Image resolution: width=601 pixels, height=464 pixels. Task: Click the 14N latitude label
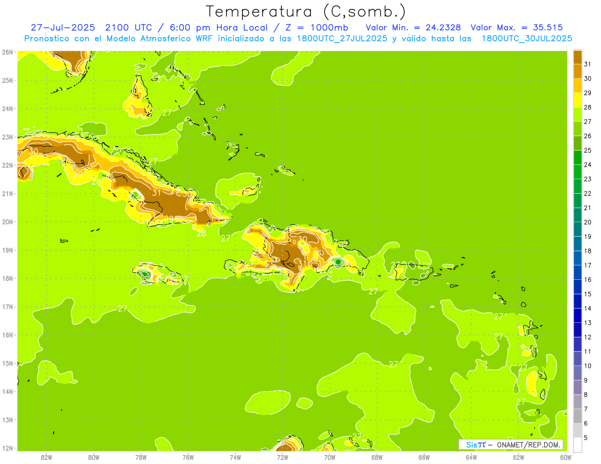pos(7,391)
